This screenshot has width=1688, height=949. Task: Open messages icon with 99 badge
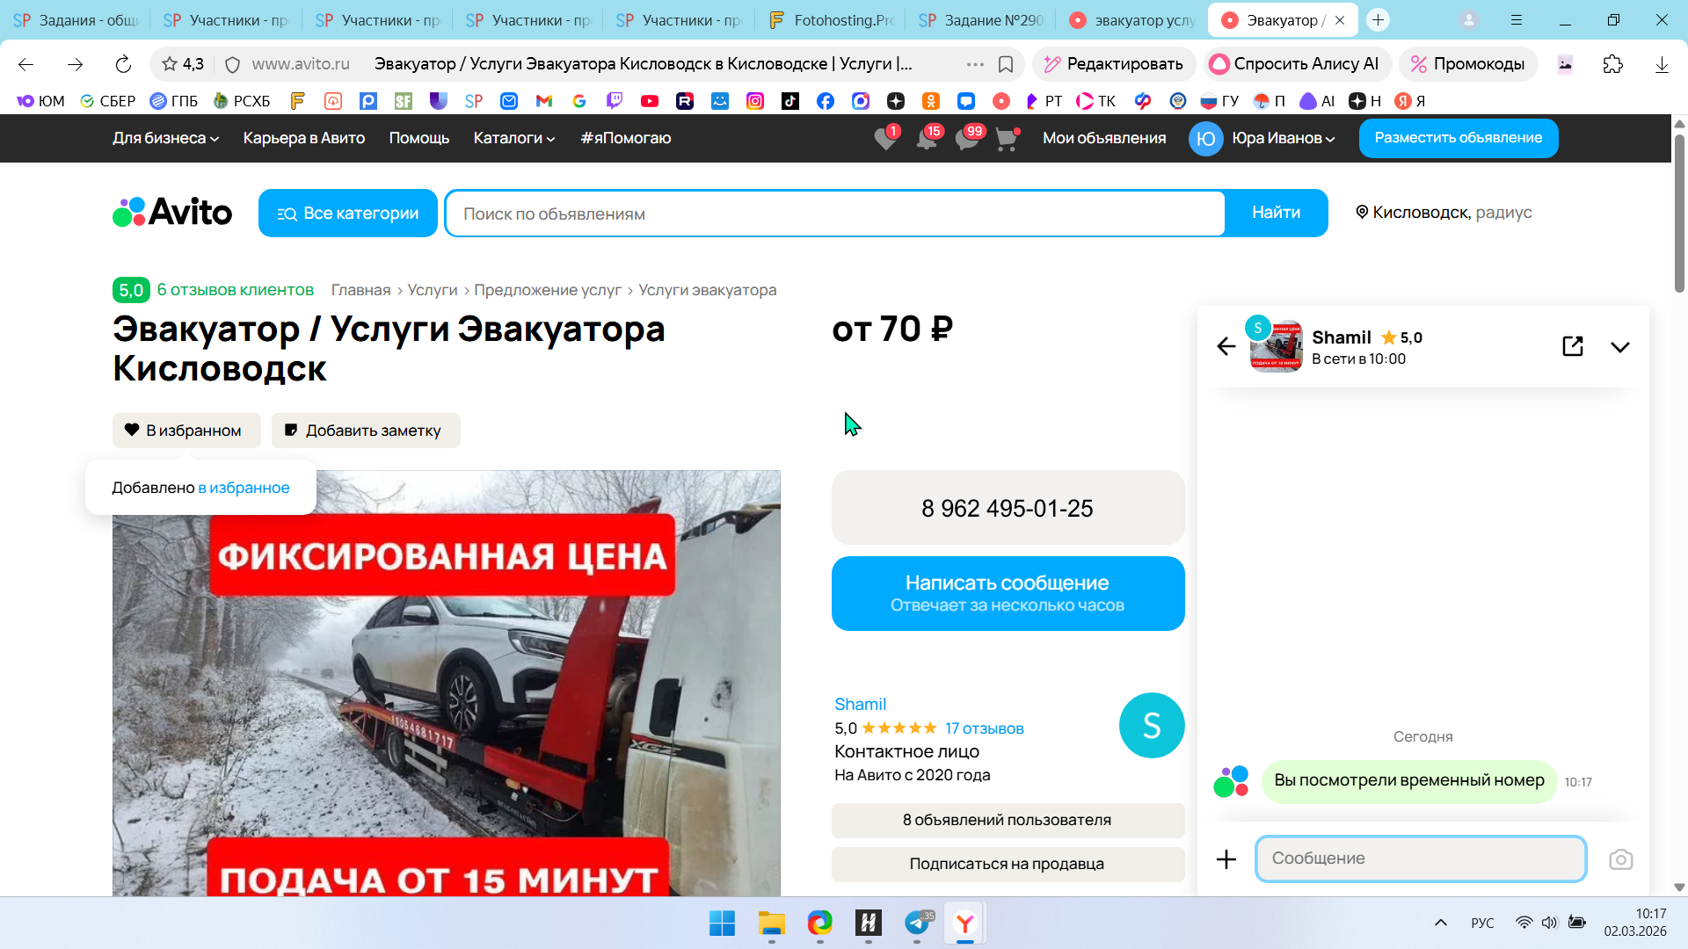966,139
